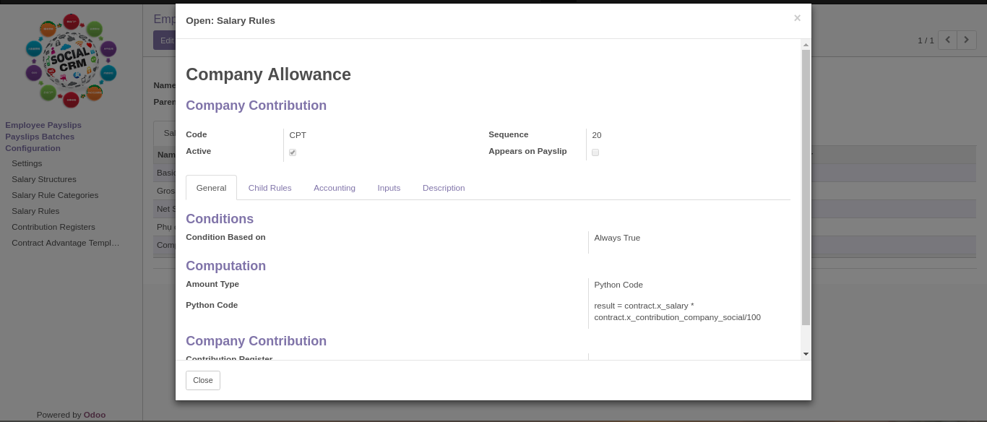The width and height of the screenshot is (987, 422).
Task: Open Settings from the sidebar
Action: (27, 163)
